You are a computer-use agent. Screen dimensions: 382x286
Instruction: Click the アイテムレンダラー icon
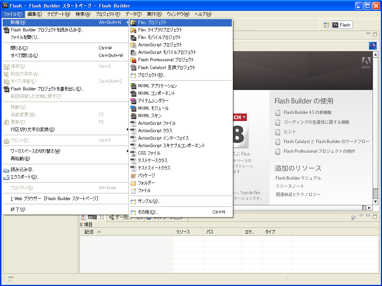[x=133, y=101]
